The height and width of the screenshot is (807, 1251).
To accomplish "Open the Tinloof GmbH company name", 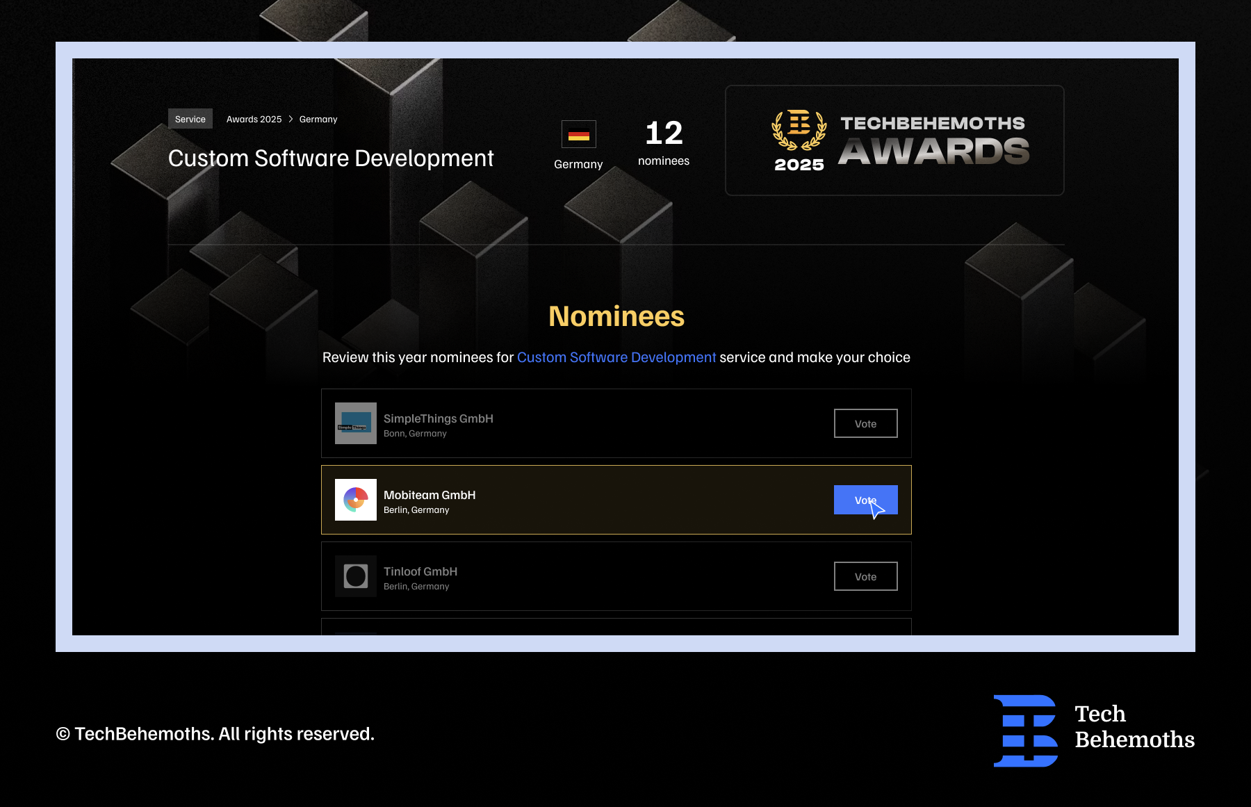I will click(420, 571).
